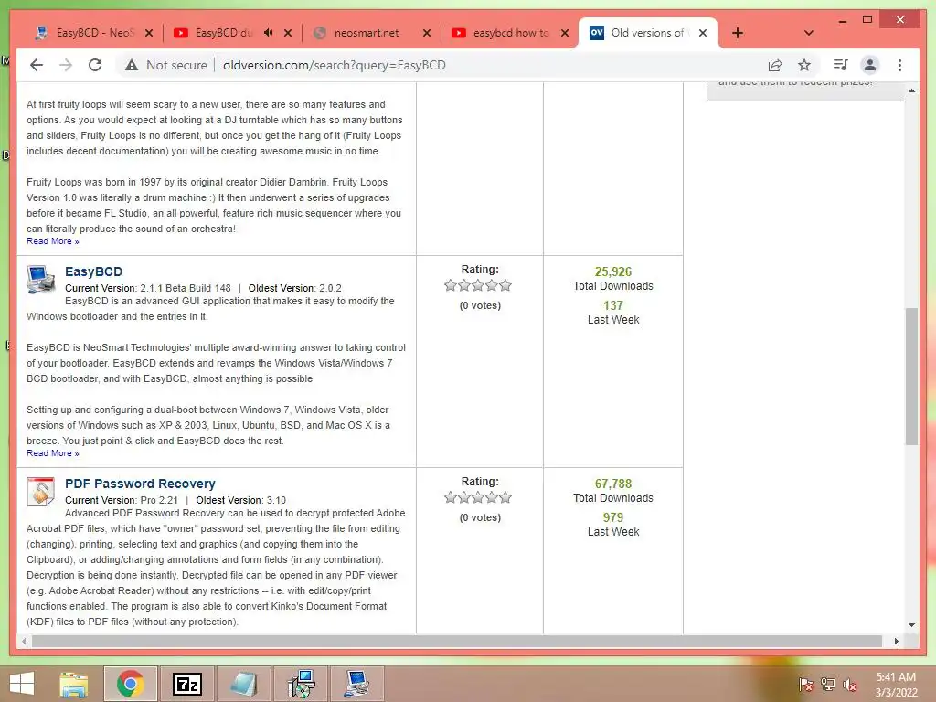Open the installer setup taskbar icon
Viewport: 936px width, 702px height.
tap(301, 684)
